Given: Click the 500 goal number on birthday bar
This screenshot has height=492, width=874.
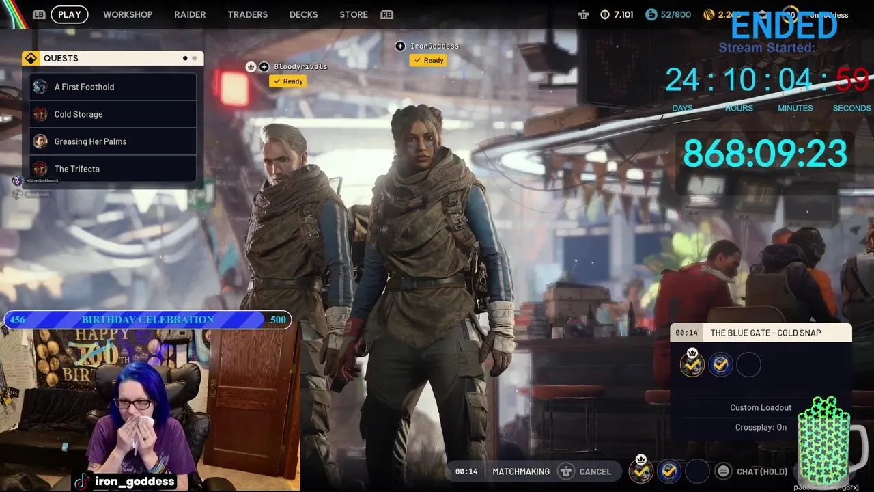Looking at the screenshot, I should tap(278, 320).
